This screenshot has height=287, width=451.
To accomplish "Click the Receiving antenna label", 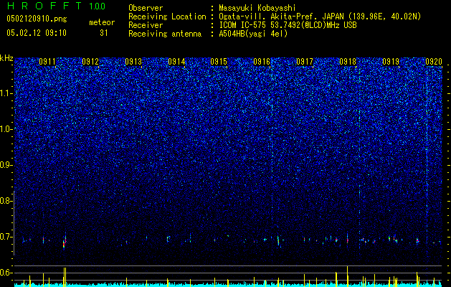I will click(165, 34).
